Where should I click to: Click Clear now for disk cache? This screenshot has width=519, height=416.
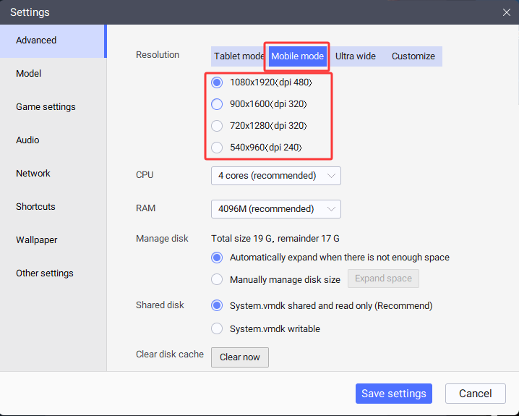pyautogui.click(x=240, y=357)
